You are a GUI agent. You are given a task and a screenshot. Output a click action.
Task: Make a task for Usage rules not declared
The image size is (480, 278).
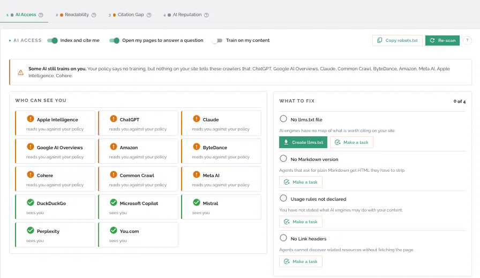[301, 222]
